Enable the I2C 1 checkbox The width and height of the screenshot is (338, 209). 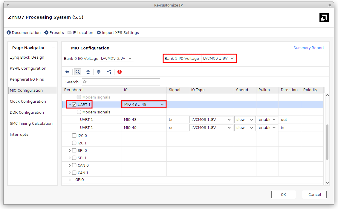tap(74, 143)
